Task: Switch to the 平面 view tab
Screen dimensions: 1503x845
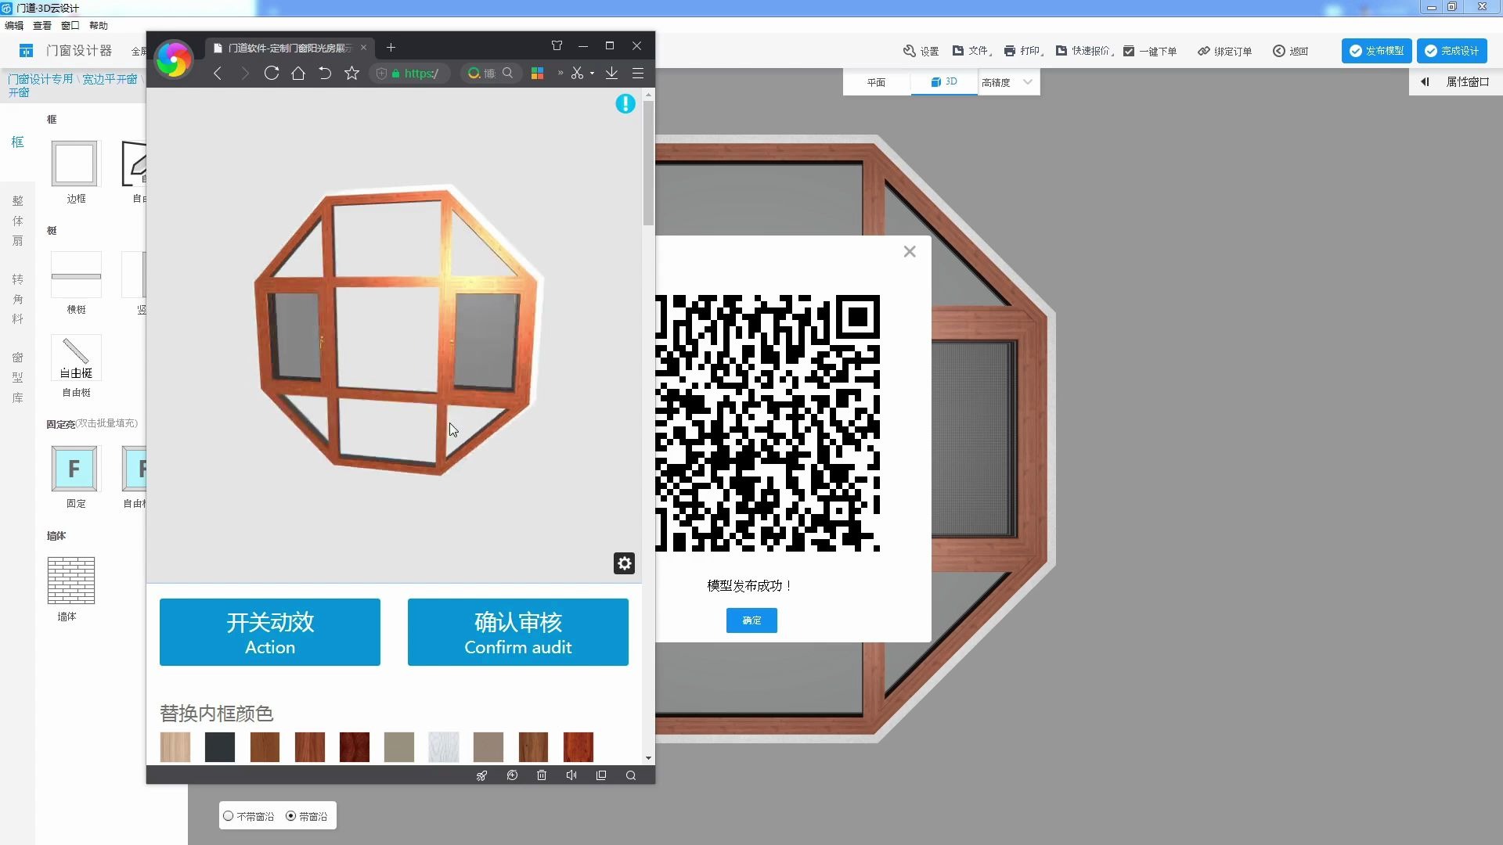Action: (876, 82)
